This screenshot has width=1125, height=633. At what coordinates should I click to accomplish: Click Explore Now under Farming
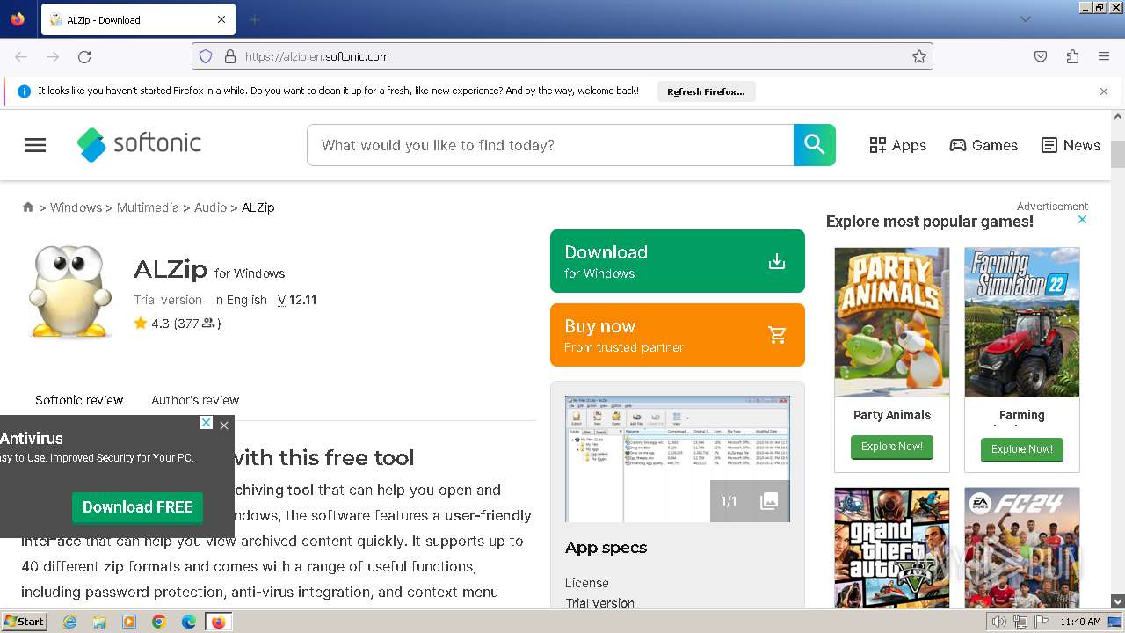pyautogui.click(x=1022, y=449)
